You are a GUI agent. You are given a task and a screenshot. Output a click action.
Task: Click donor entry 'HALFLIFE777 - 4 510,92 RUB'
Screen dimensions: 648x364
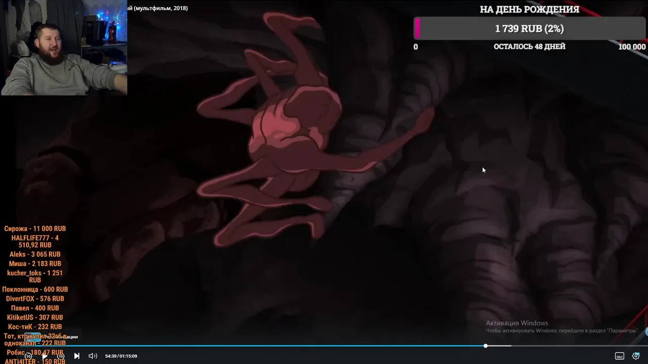(x=35, y=241)
